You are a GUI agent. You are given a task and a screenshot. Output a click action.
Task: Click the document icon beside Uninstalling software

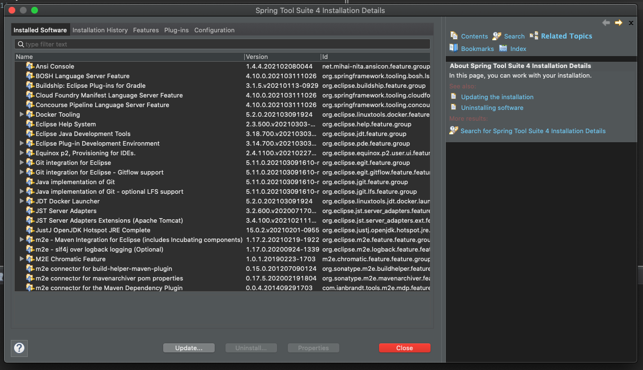(454, 107)
